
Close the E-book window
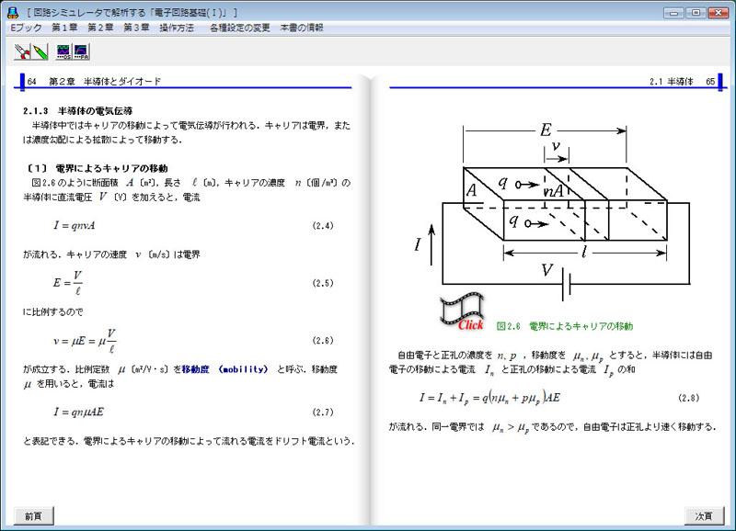point(719,13)
